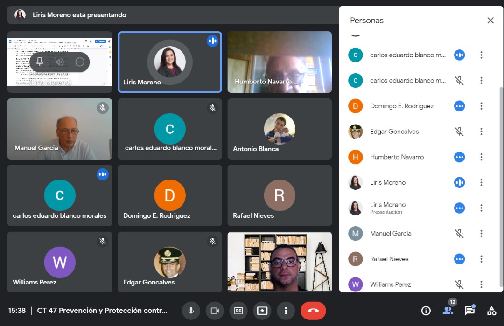Select Rafael Nieves tile
This screenshot has width=504, height=326.
280,195
